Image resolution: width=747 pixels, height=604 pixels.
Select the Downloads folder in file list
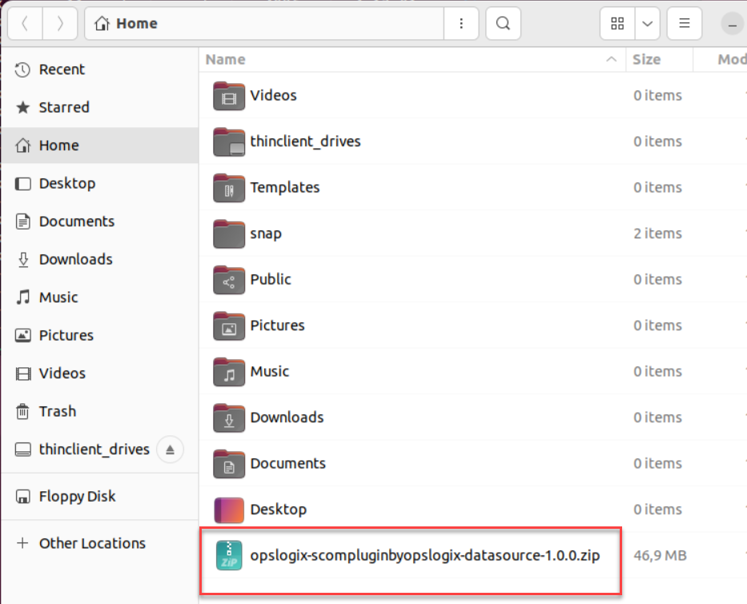287,417
